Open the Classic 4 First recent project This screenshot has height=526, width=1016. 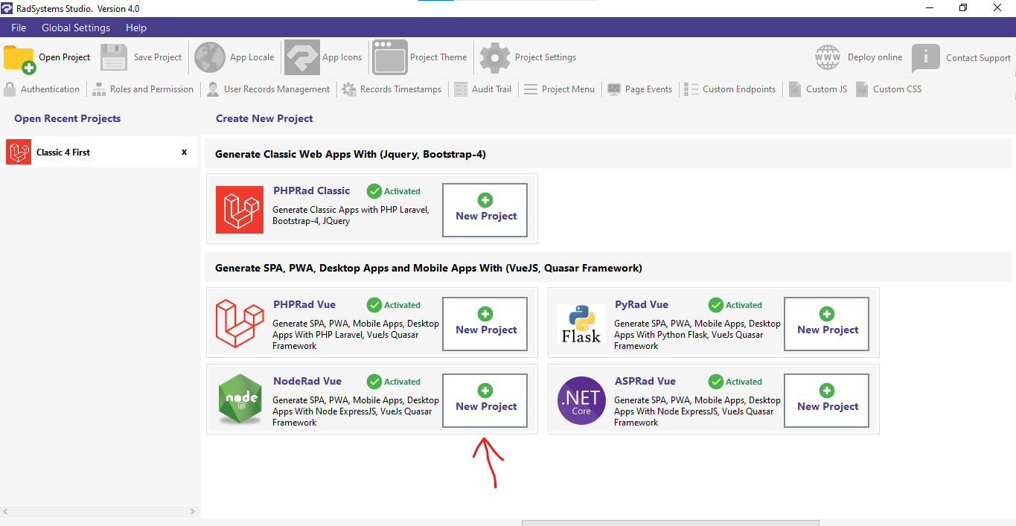[x=63, y=152]
